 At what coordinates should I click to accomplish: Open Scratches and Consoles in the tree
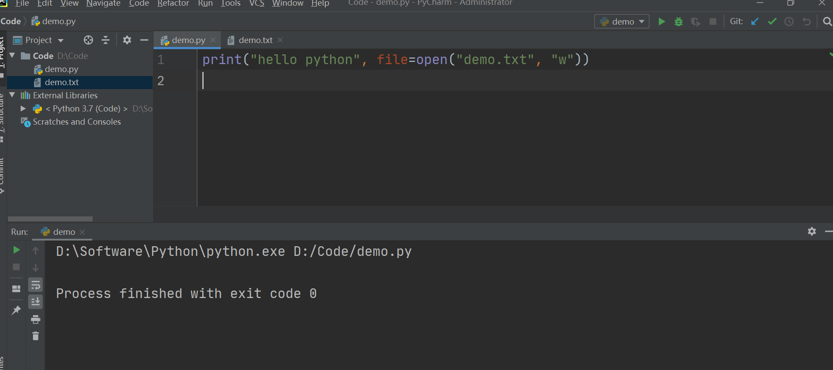click(77, 122)
